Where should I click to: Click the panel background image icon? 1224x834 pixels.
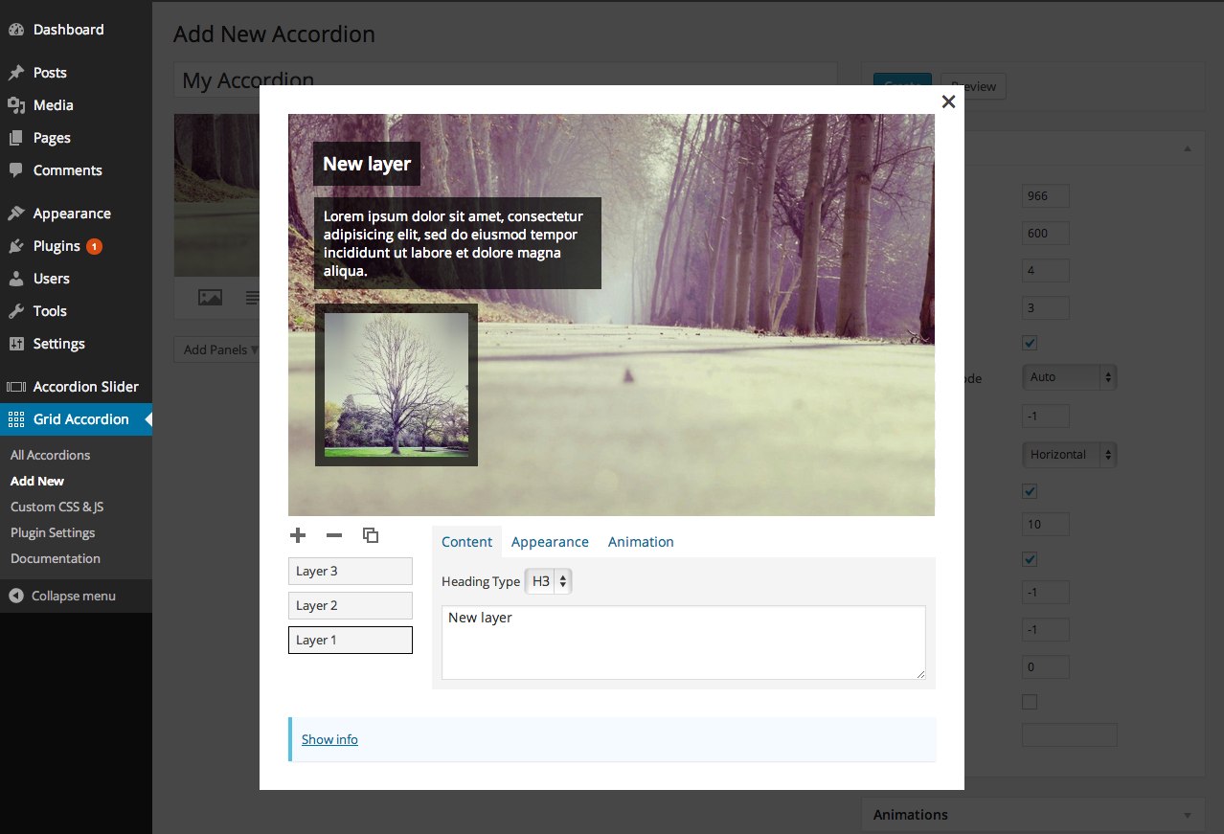tap(210, 298)
